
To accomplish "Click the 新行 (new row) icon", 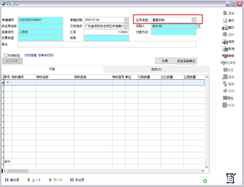I will 225,20.
